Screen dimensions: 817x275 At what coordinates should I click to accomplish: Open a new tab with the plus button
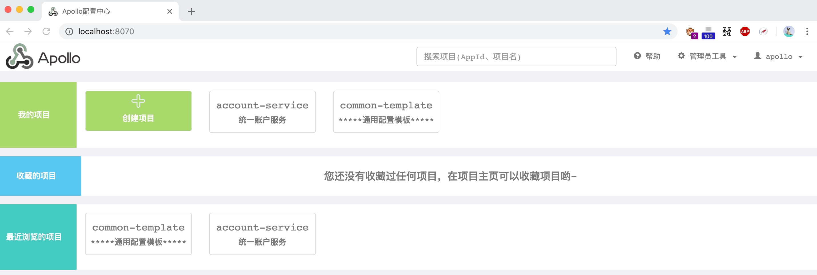pyautogui.click(x=191, y=12)
